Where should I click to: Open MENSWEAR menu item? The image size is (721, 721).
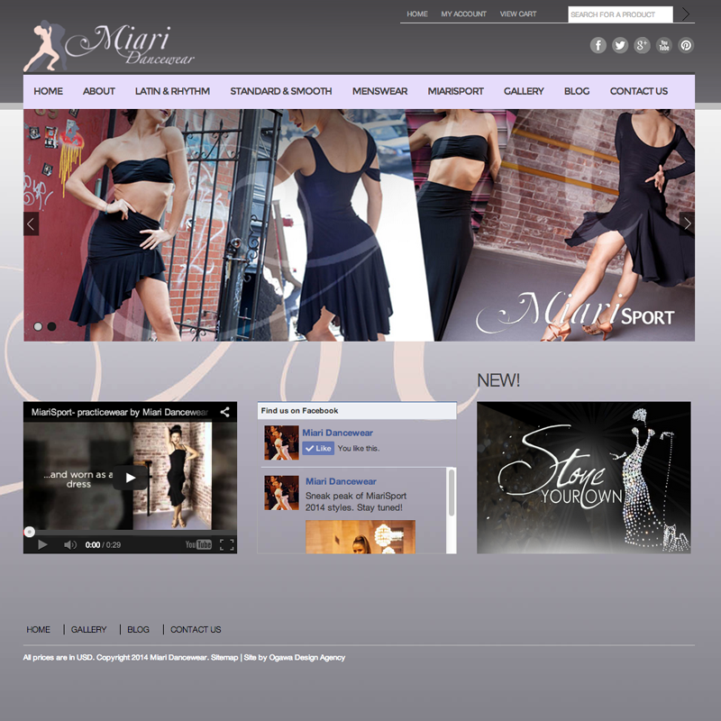[379, 91]
